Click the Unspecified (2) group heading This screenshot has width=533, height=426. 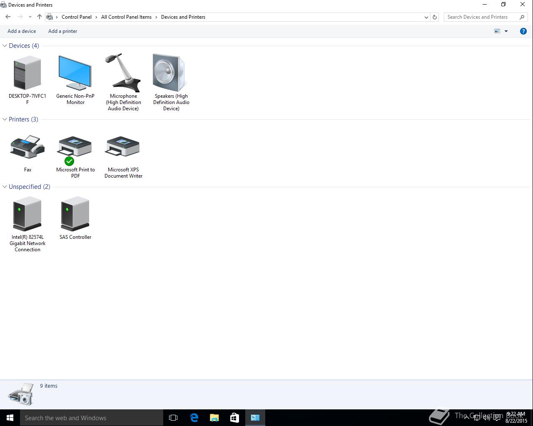tap(30, 187)
